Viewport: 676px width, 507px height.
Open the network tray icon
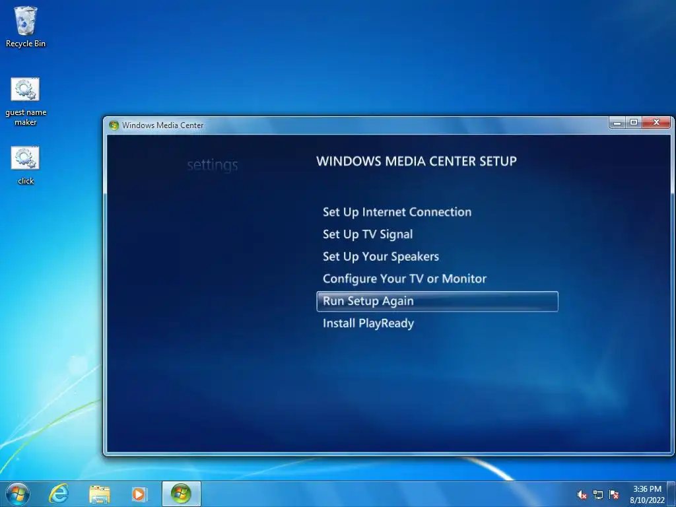click(x=597, y=495)
